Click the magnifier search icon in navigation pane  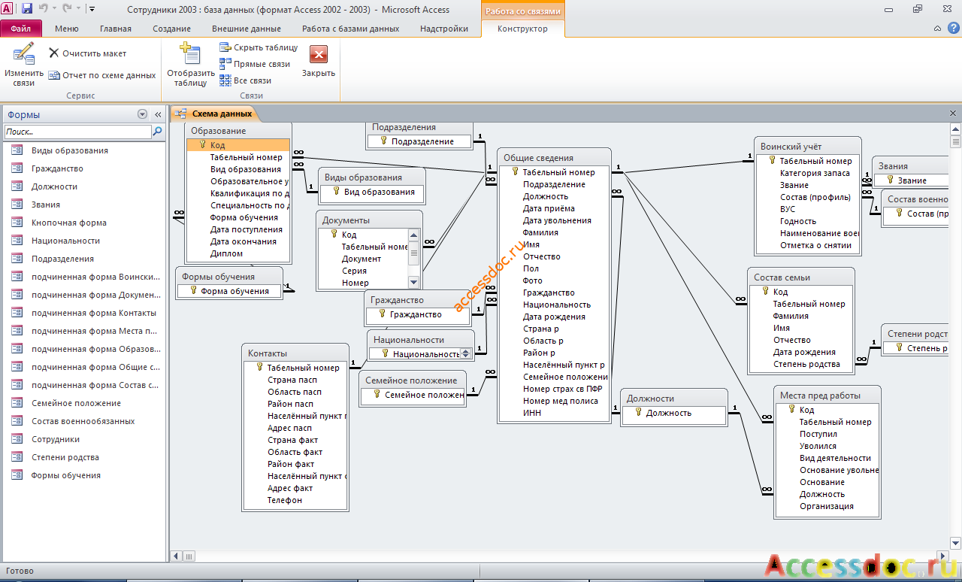point(158,132)
